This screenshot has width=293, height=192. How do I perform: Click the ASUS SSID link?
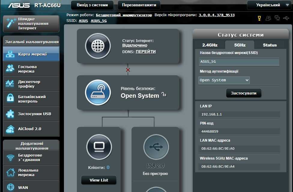click(83, 21)
